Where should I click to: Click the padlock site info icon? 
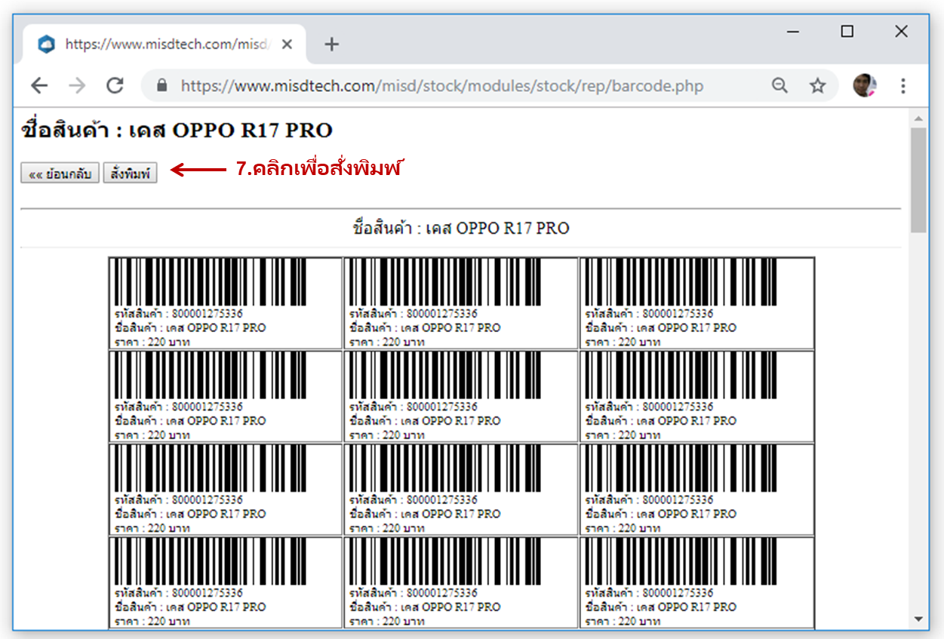[161, 86]
